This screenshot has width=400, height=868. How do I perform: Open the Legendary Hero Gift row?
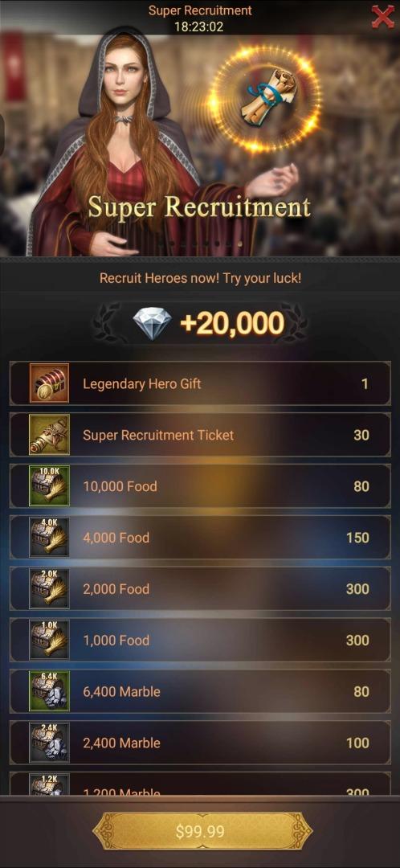coord(200,383)
